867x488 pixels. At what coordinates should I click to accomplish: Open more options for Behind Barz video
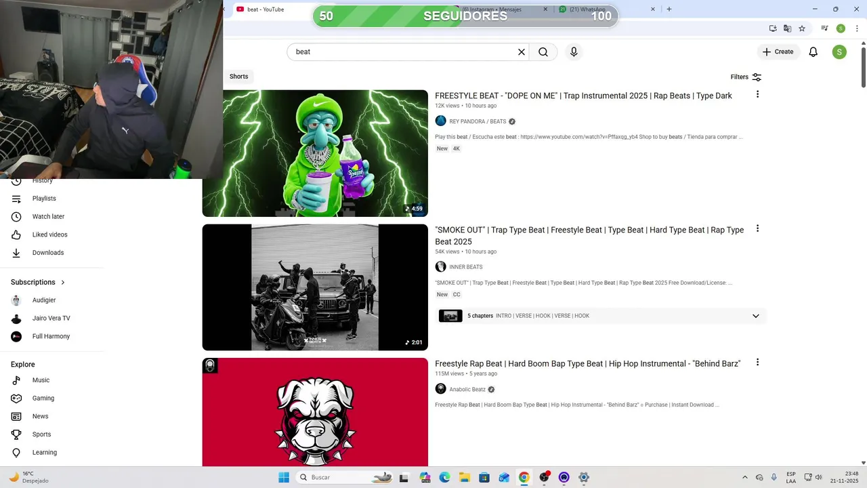[x=757, y=363]
